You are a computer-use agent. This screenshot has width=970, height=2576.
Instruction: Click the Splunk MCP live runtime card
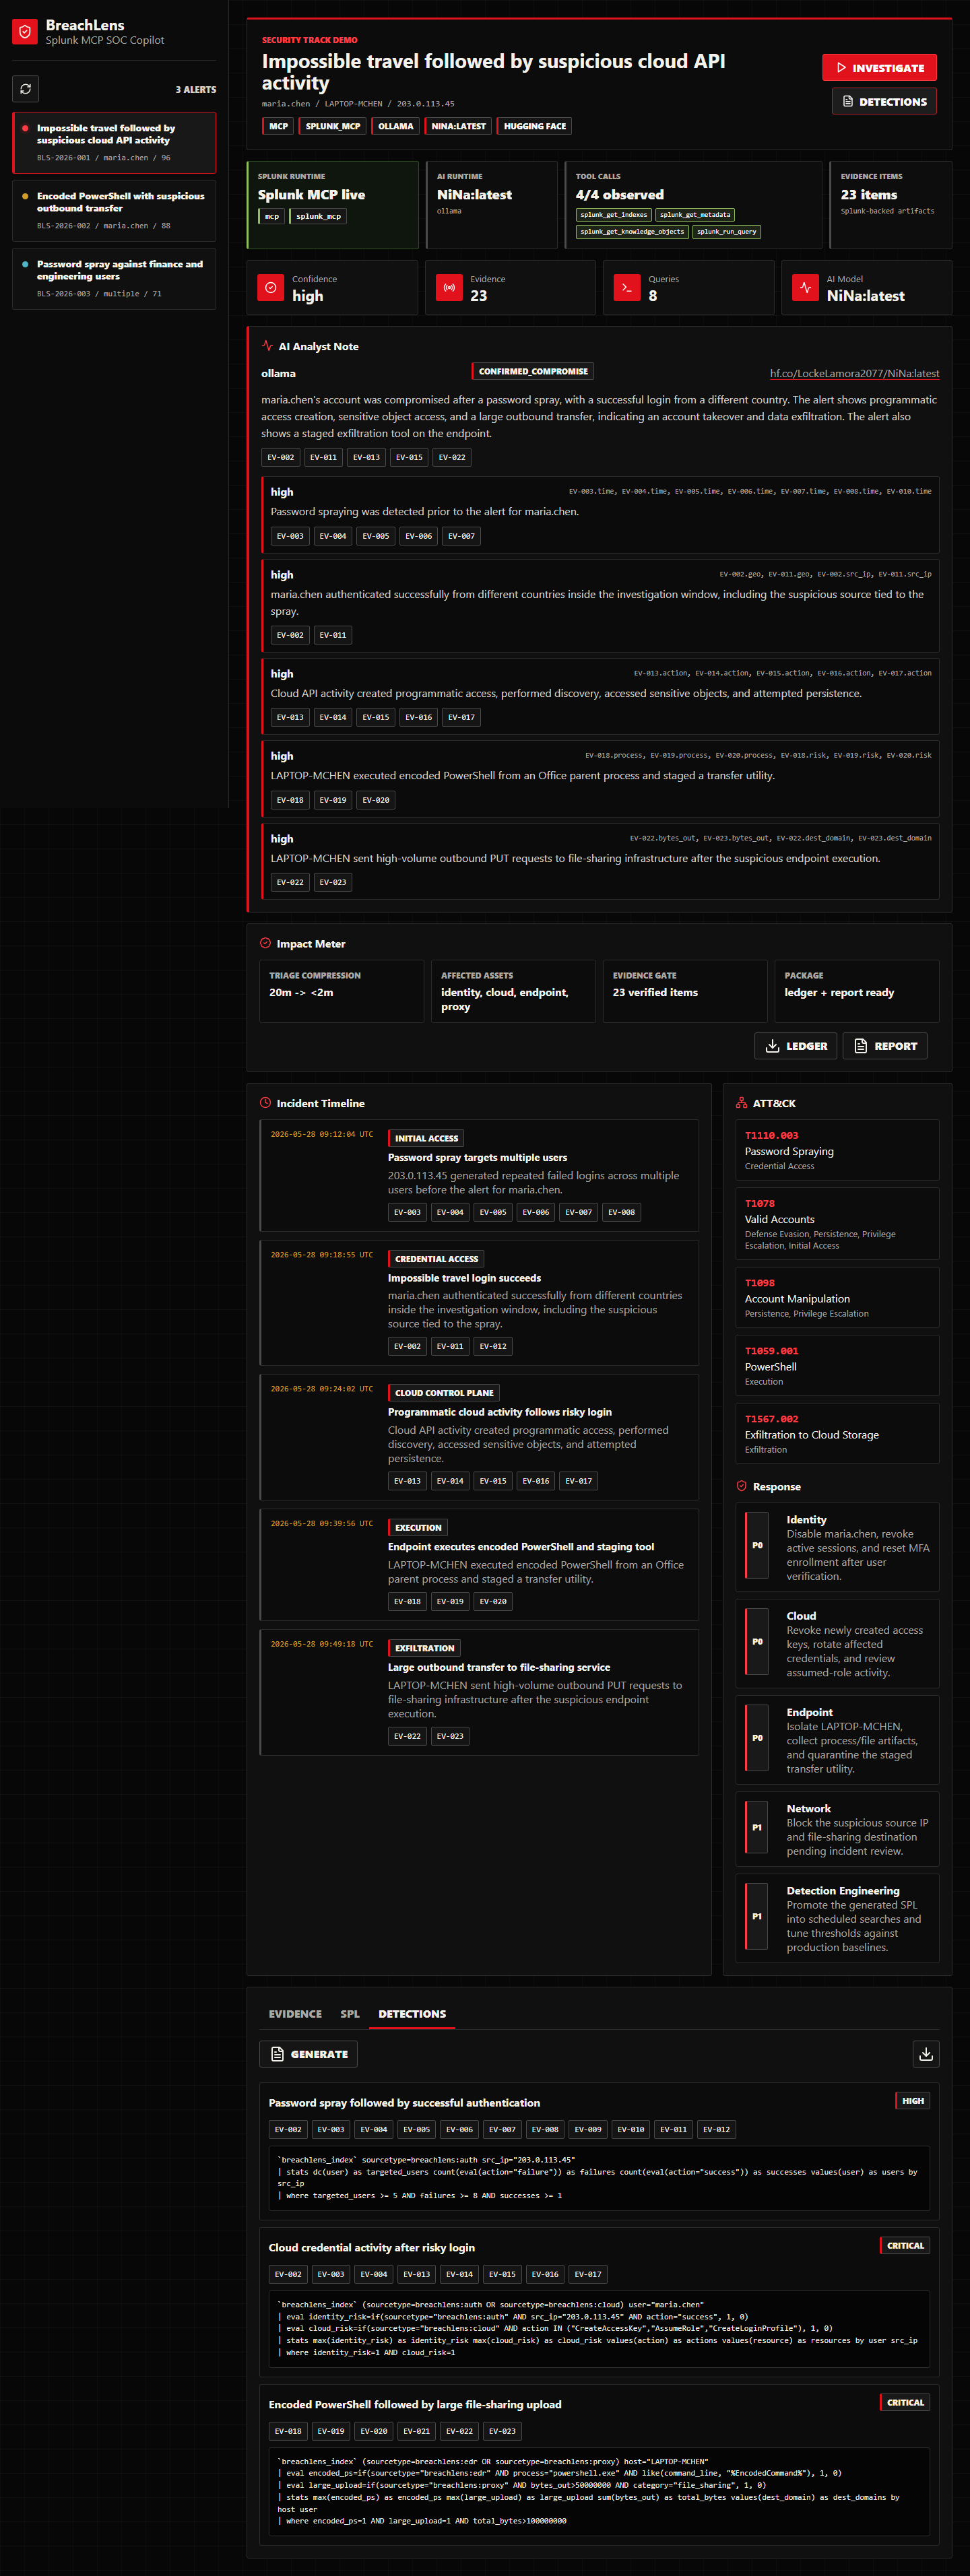(x=333, y=205)
